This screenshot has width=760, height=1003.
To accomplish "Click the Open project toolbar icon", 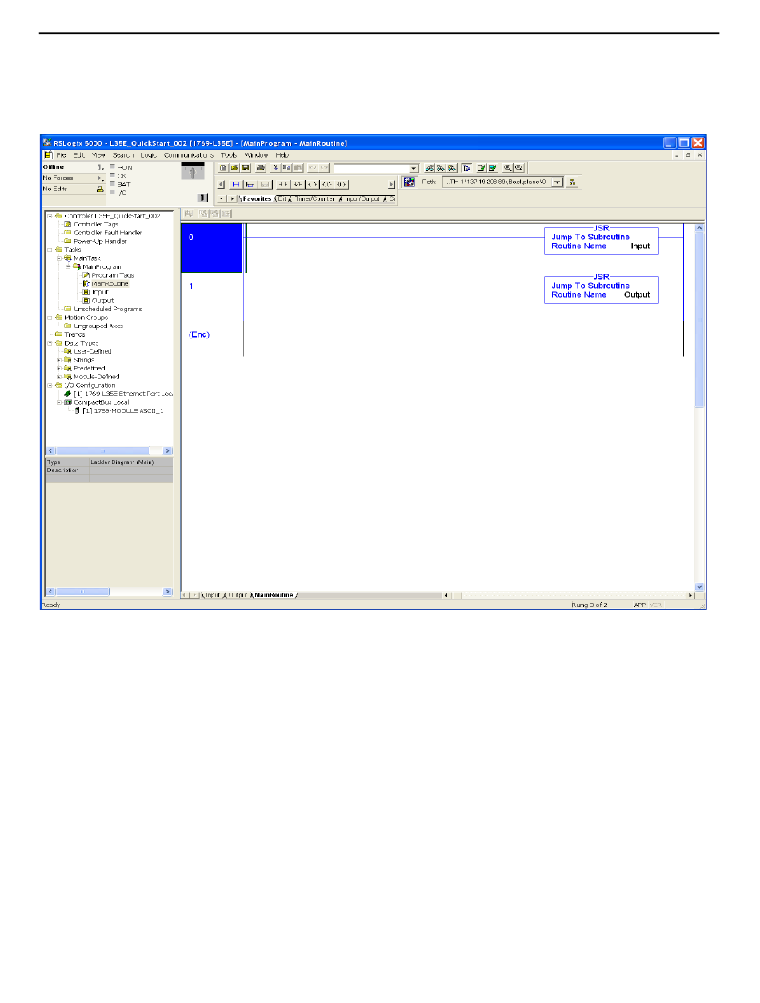I will [234, 168].
